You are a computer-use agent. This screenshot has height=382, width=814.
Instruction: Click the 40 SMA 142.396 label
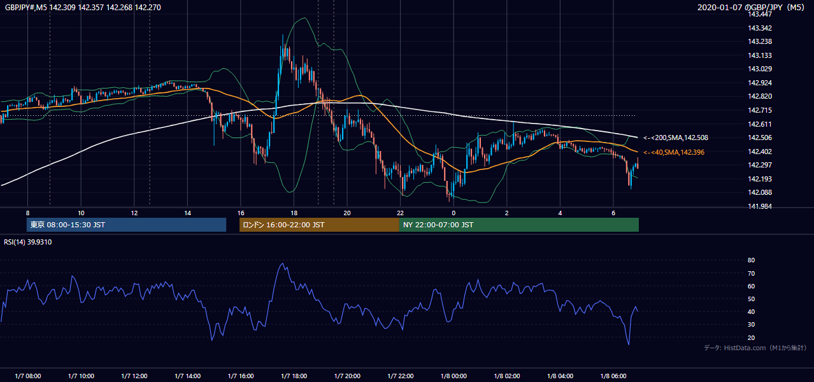click(x=674, y=152)
